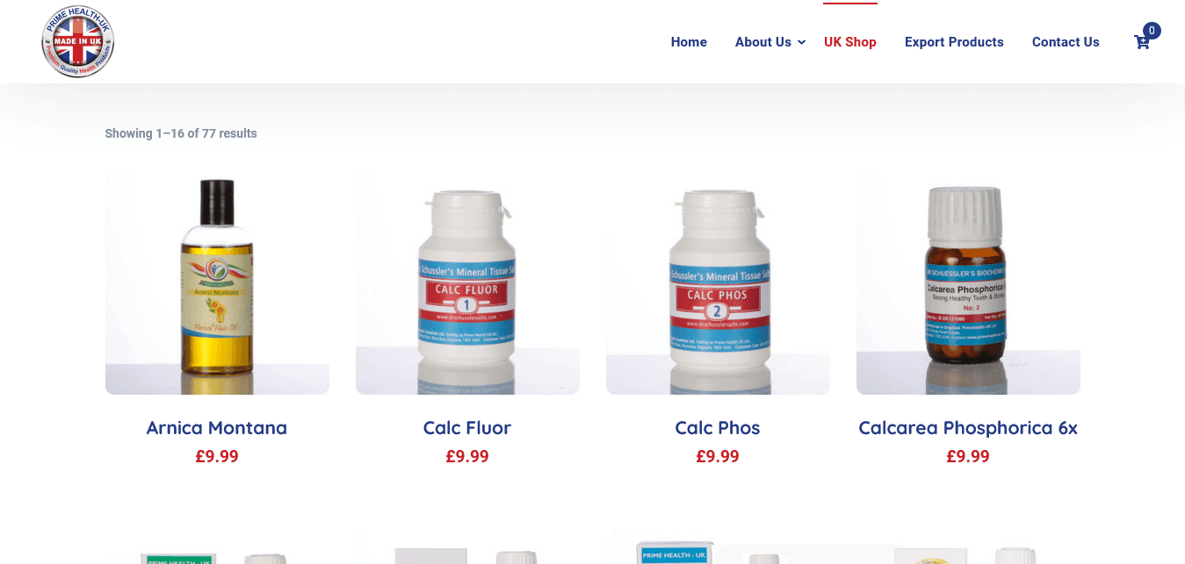Click the About Us menu label
The width and height of the screenshot is (1185, 564).
point(763,42)
